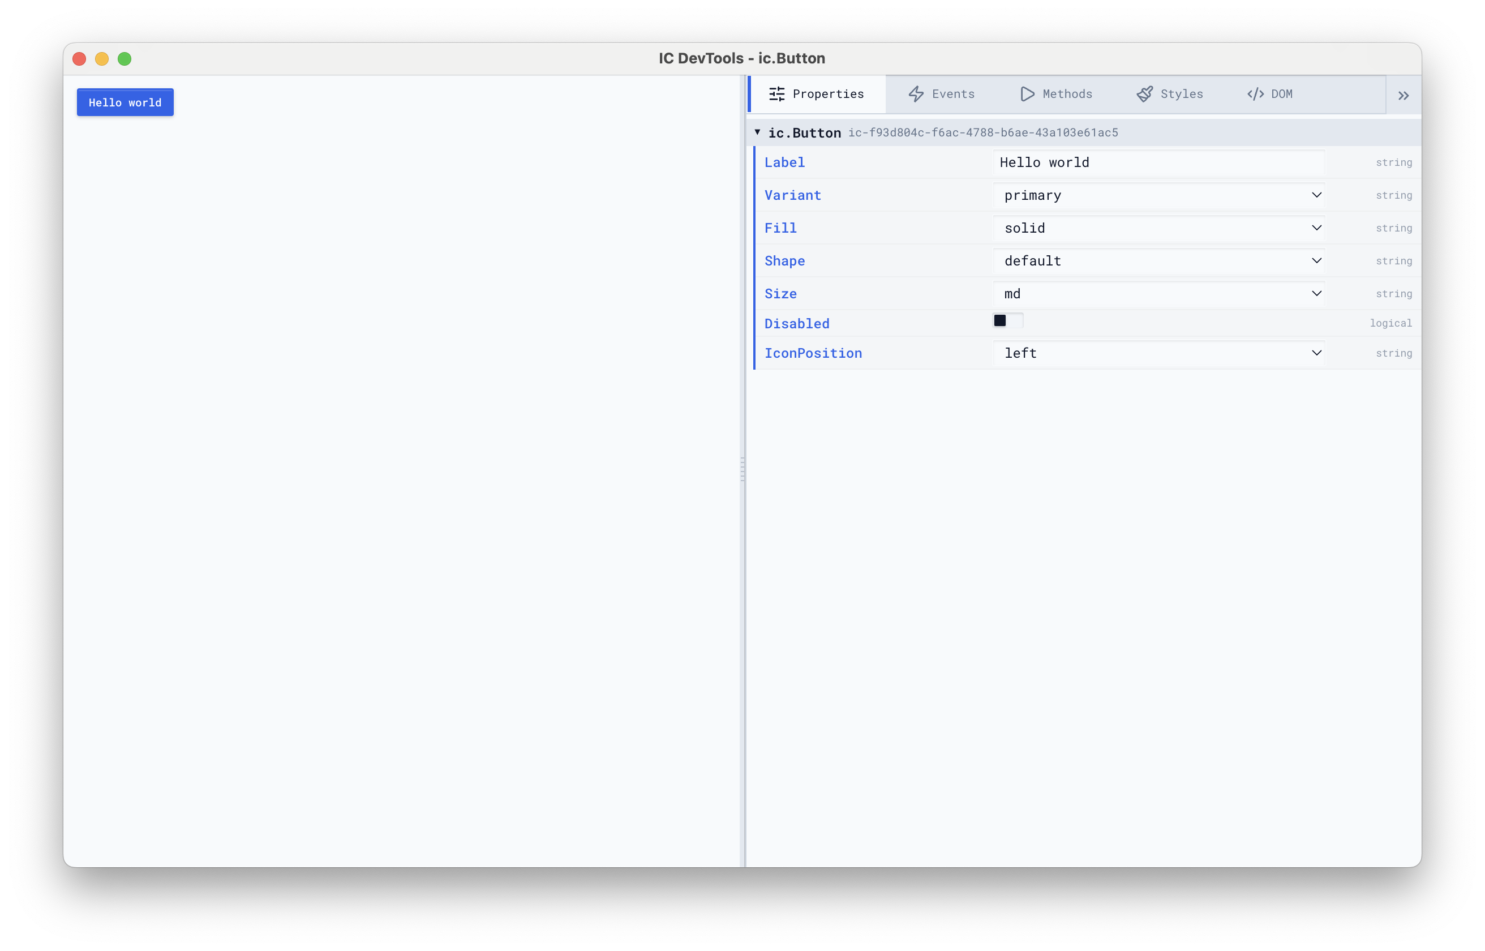Click the macOS green fullscreen button
Screen dimensions: 1485x951
(x=124, y=59)
